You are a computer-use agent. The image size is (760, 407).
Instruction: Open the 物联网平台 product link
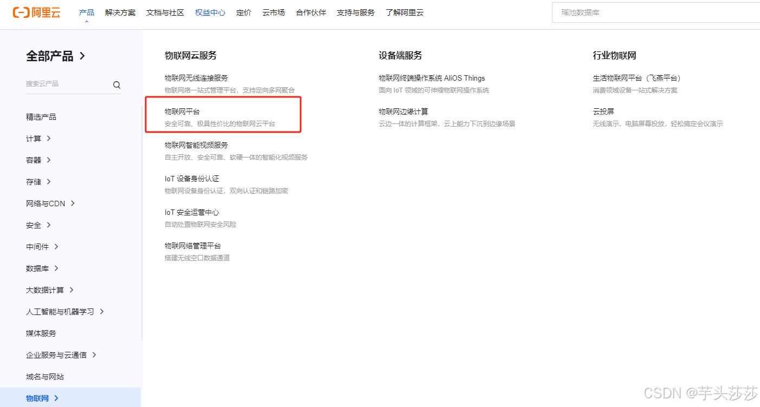tap(182, 111)
